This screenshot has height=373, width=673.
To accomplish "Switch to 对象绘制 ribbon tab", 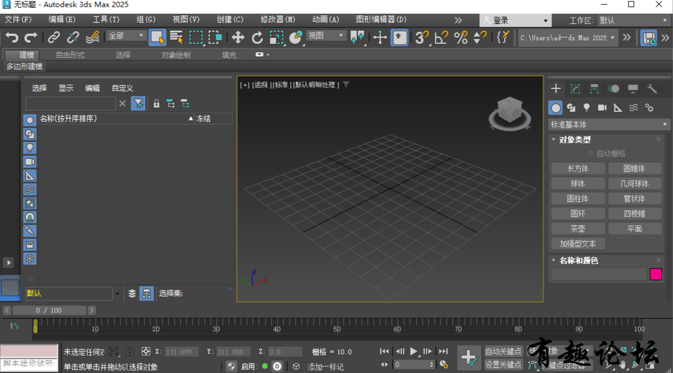I will [x=176, y=55].
